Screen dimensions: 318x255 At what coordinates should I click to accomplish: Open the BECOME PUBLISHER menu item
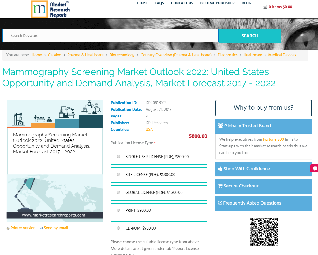click(217, 3)
